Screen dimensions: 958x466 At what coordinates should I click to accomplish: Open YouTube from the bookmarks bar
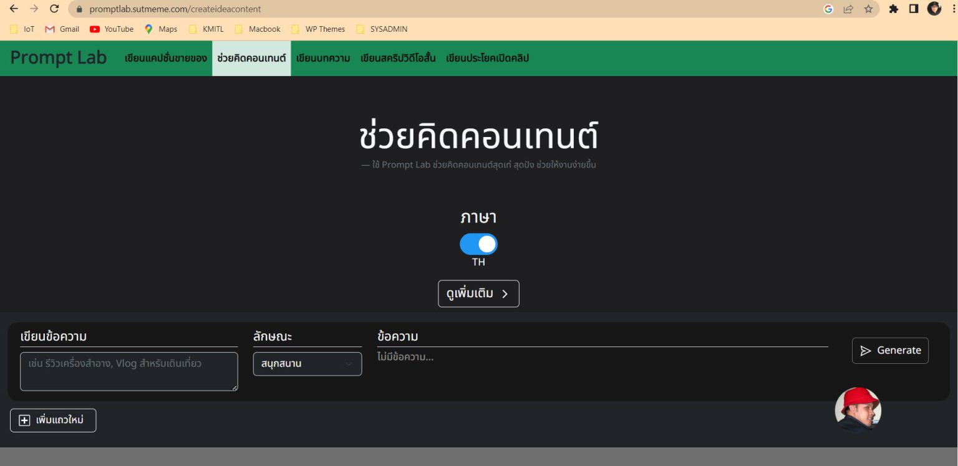[x=112, y=29]
